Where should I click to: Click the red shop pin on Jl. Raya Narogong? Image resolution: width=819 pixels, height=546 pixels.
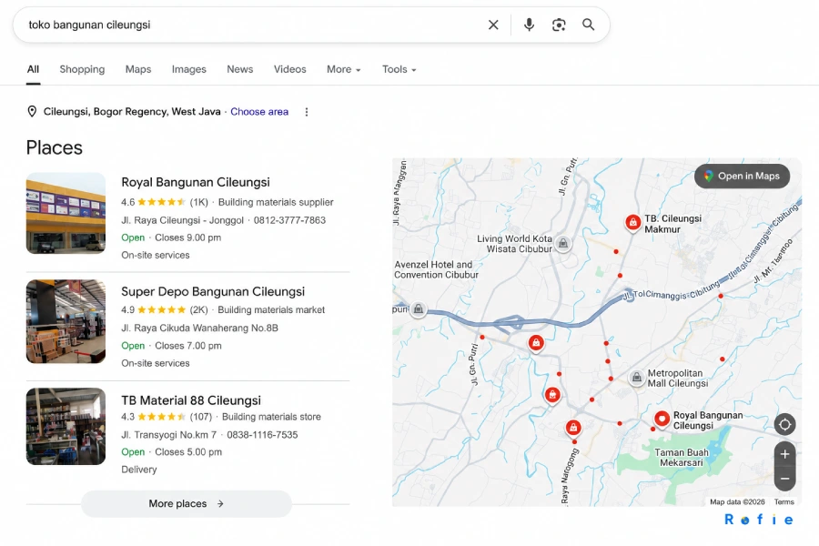573,429
